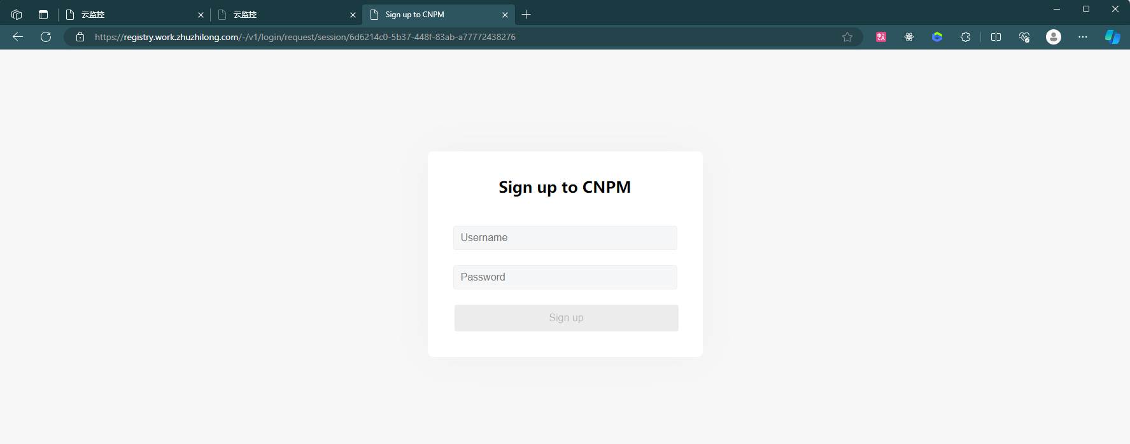Open Settings and more ellipsis menu
The height and width of the screenshot is (444, 1130).
pyautogui.click(x=1083, y=37)
